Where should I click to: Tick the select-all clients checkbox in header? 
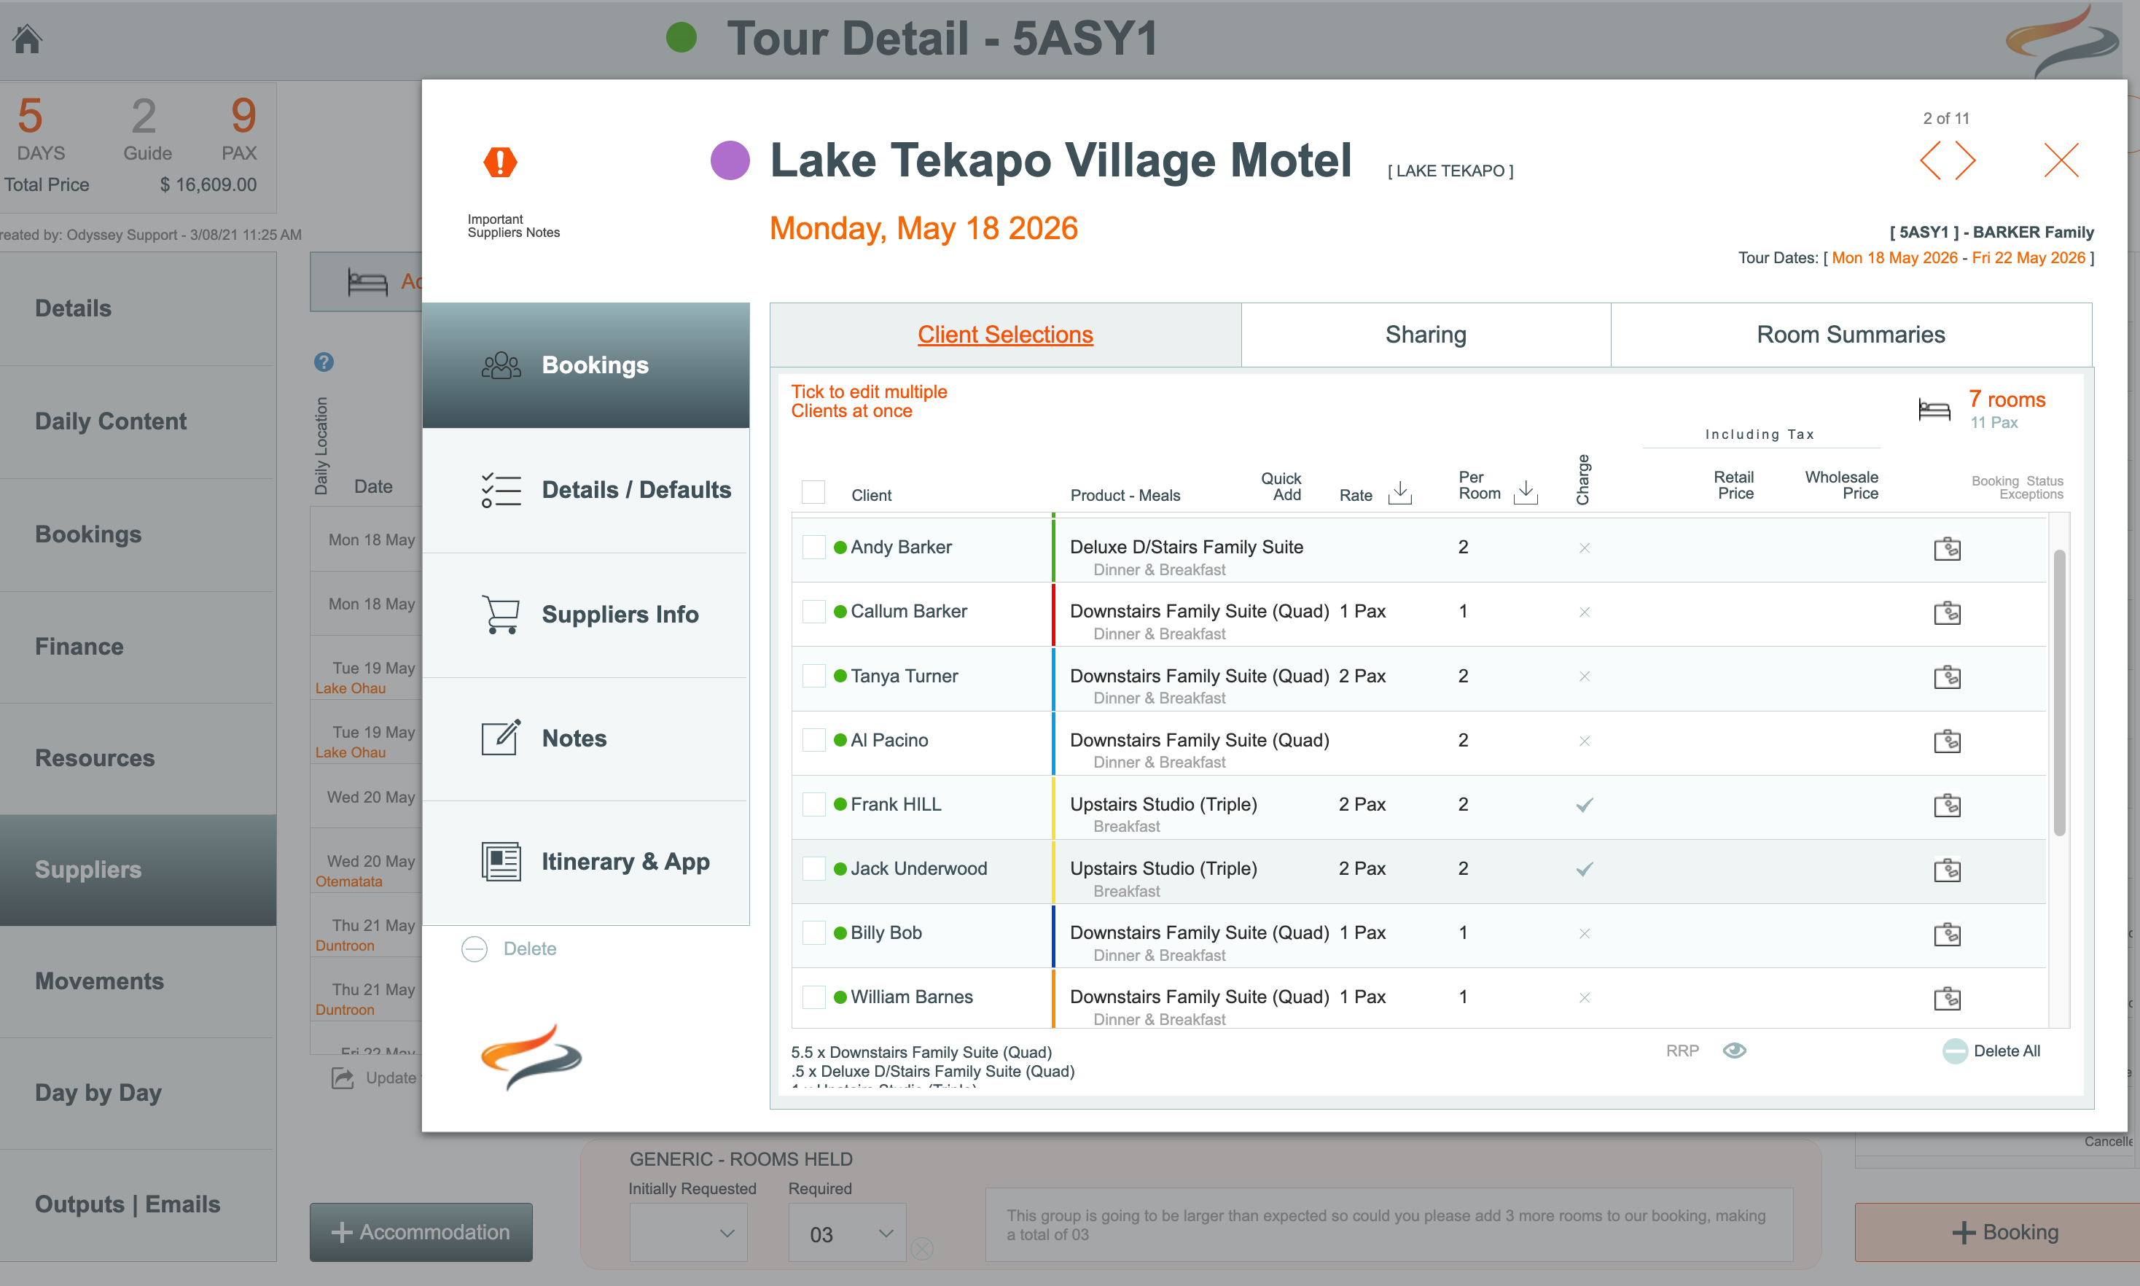point(813,492)
